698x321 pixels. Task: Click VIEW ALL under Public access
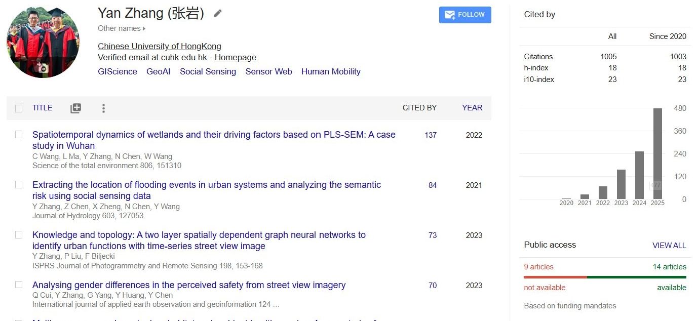[x=669, y=246]
